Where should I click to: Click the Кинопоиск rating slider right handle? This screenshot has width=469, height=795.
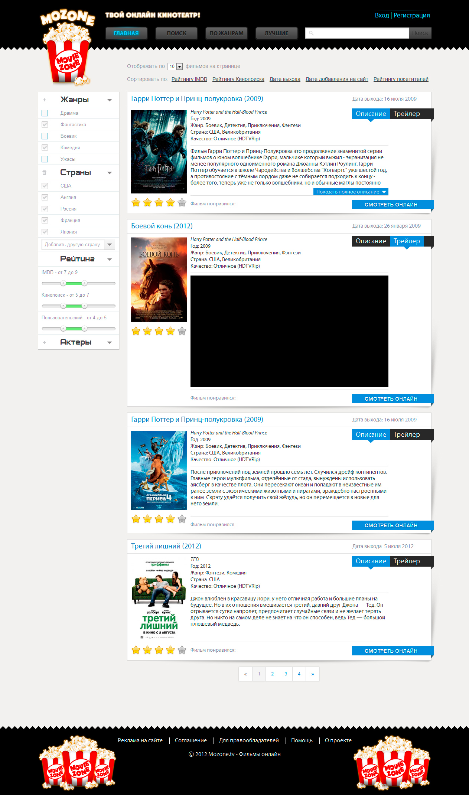85,306
